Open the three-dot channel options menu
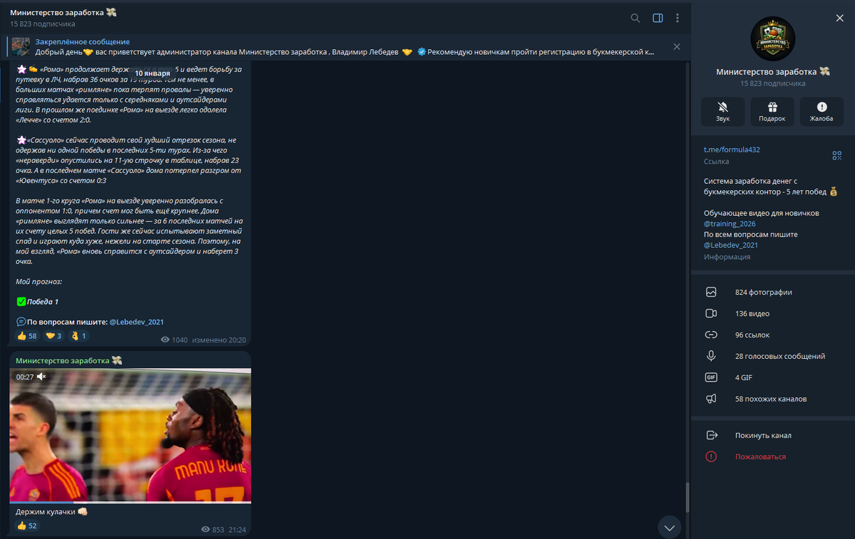The height and width of the screenshot is (539, 855). [x=678, y=19]
